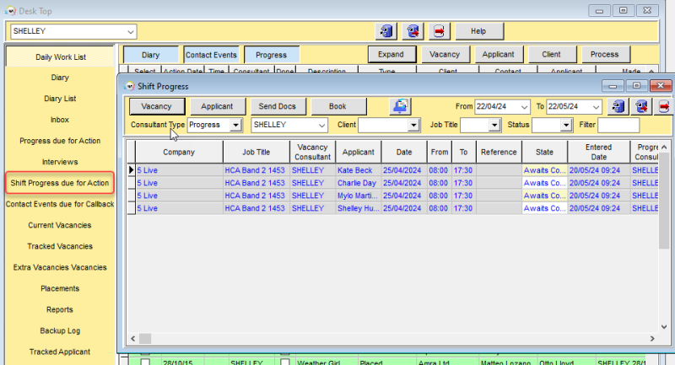Click into the Filter text field
Screen dimensions: 675x365
[618, 125]
